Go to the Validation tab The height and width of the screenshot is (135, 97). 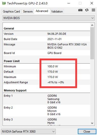pyautogui.click(x=57, y=11)
